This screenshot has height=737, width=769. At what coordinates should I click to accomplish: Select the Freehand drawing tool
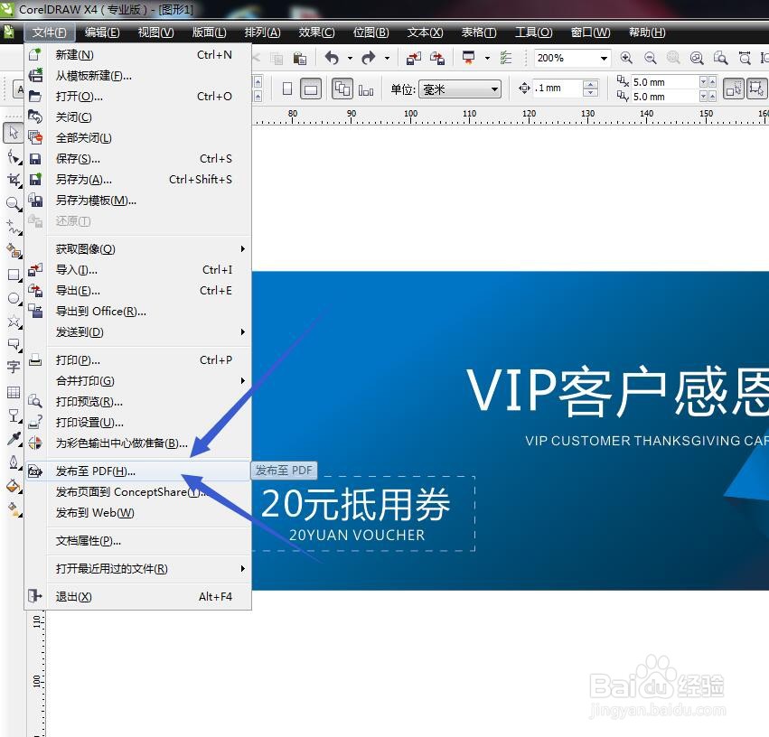coord(14,228)
